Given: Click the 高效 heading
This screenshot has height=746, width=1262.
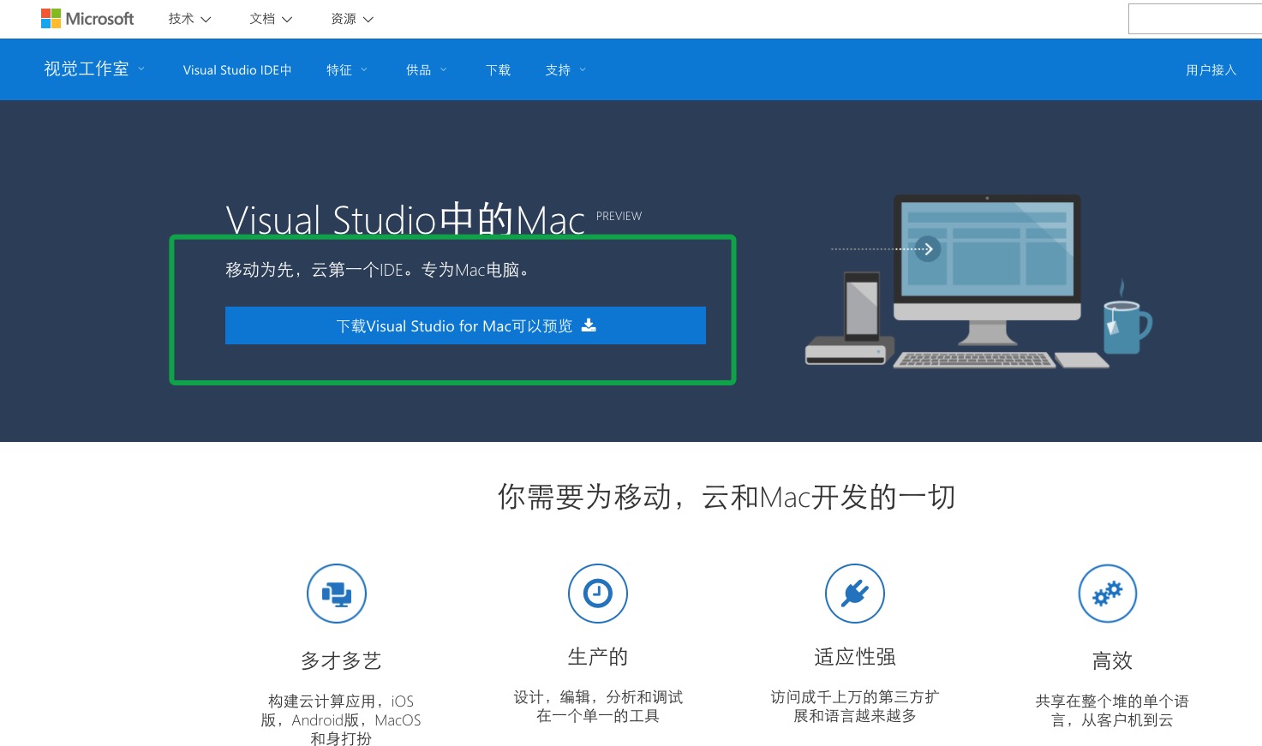Looking at the screenshot, I should pyautogui.click(x=1112, y=660).
